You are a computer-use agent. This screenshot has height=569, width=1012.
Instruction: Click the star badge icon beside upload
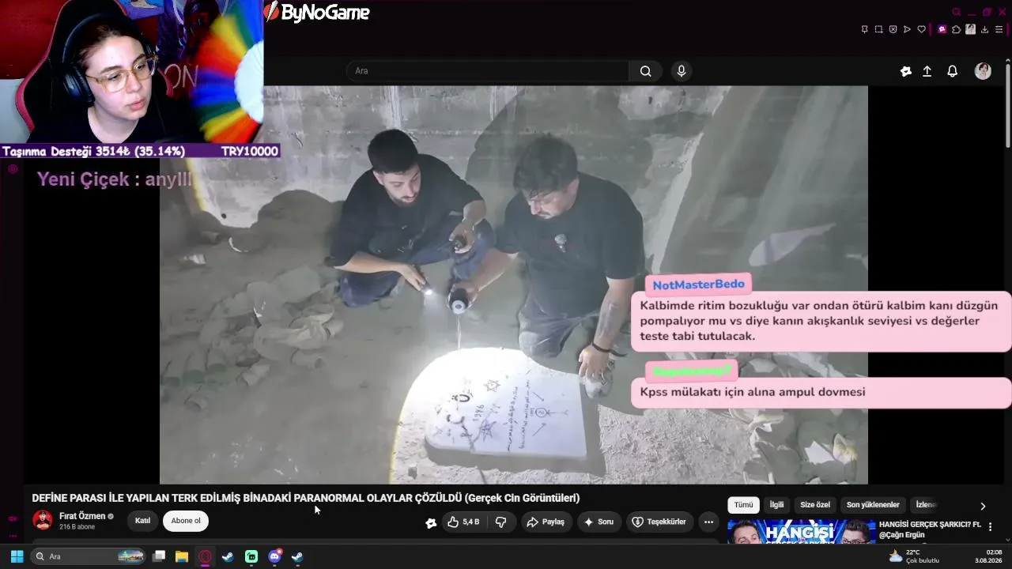906,71
